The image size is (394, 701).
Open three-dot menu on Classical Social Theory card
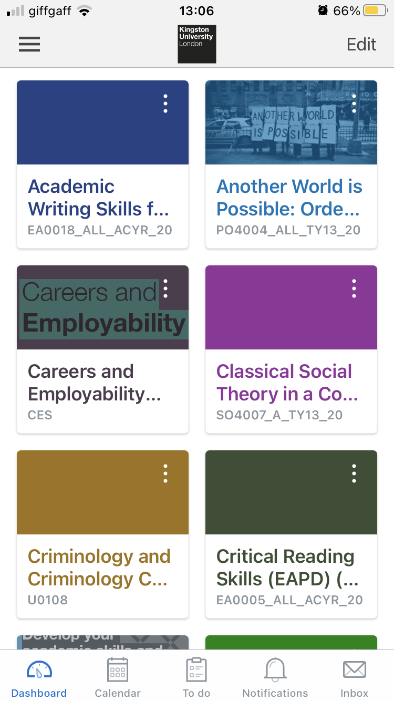click(x=354, y=288)
